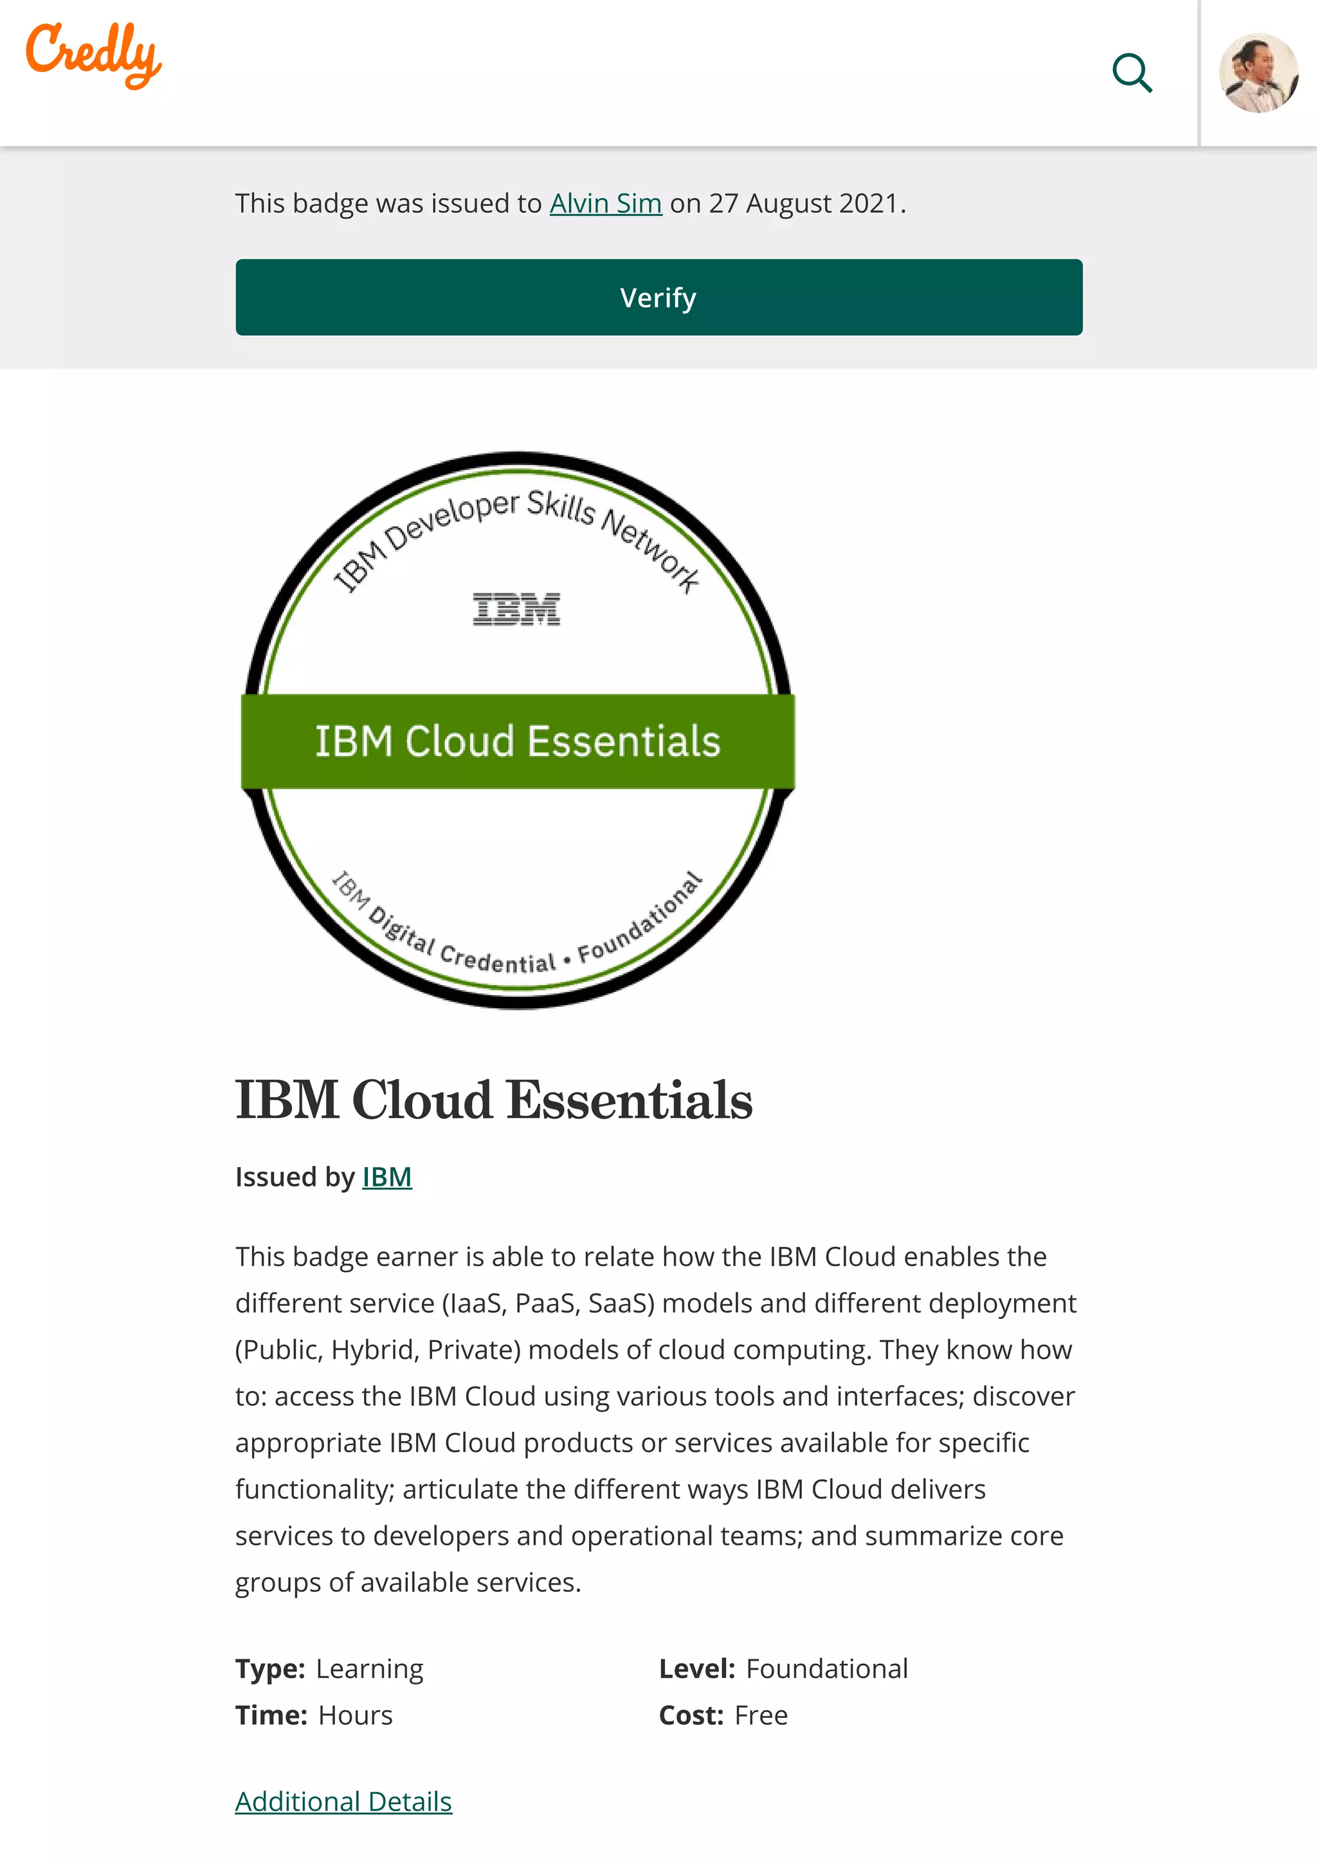The image size is (1317, 1862).
Task: Click the badge description paragraph
Action: click(x=655, y=1419)
